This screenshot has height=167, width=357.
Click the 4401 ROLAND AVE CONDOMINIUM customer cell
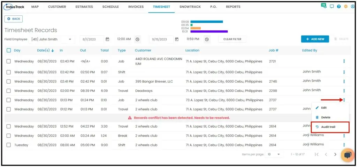coord(159,61)
